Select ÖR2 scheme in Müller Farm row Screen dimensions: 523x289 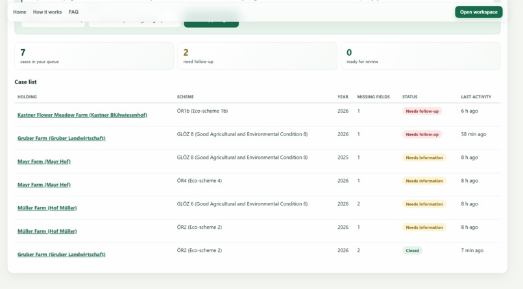tap(199, 227)
